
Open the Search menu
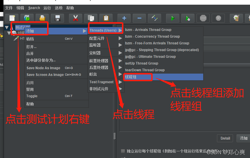tap(34, 8)
